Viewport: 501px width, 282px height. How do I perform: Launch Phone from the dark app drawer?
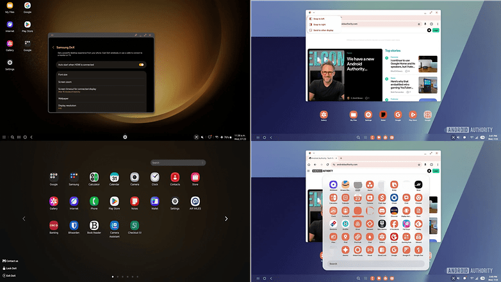(x=94, y=203)
